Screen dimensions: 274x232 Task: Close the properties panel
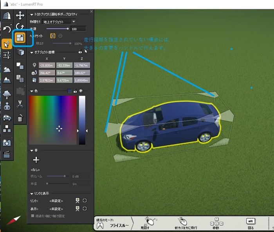tap(91, 11)
